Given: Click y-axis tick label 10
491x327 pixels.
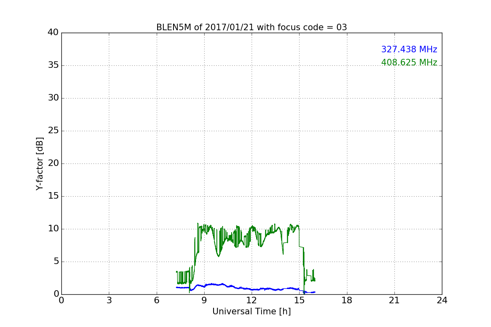Looking at the screenshot, I should [53, 229].
